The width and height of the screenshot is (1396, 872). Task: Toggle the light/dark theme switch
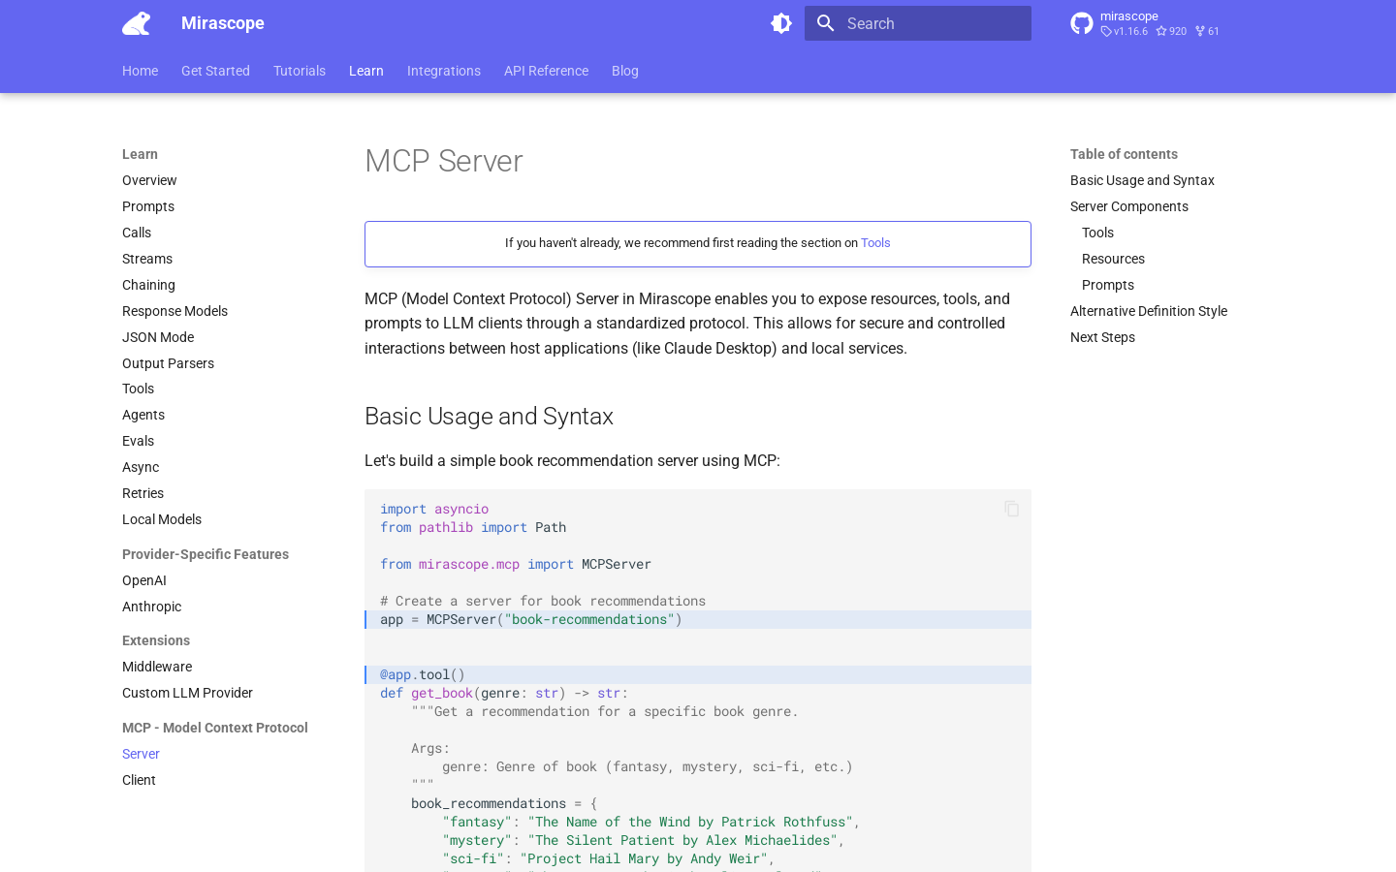(781, 23)
